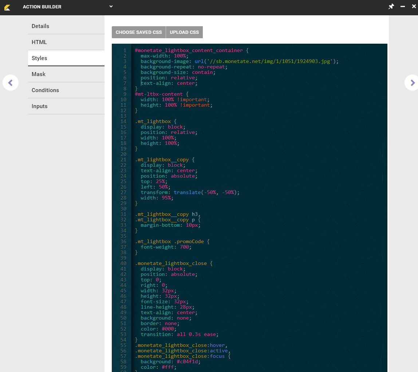Open the Details tab
This screenshot has width=418, height=372.
pyautogui.click(x=40, y=26)
